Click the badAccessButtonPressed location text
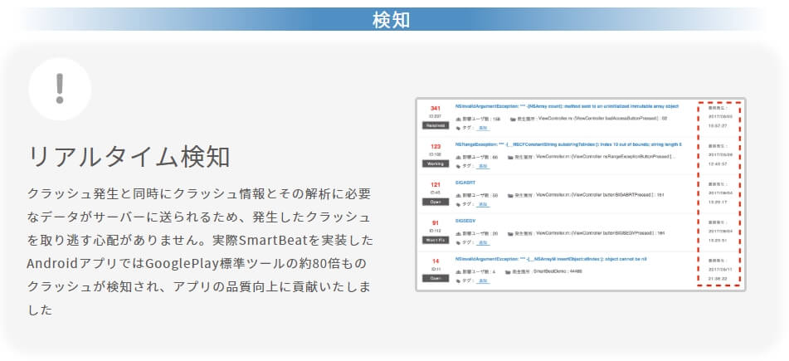The width and height of the screenshot is (789, 361). click(x=603, y=119)
